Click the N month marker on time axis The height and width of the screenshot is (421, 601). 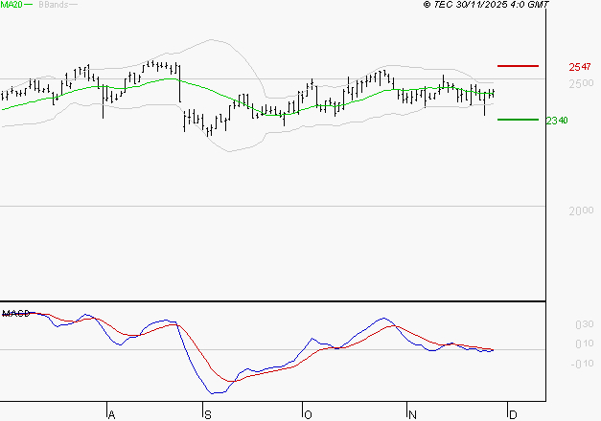[x=412, y=415]
